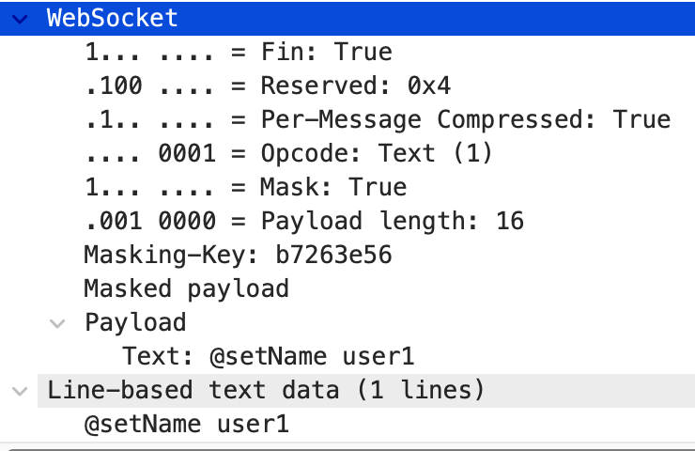Screen dimensions: 695x451
Task: Select the last @setName user1 line
Action: pyautogui.click(x=186, y=424)
